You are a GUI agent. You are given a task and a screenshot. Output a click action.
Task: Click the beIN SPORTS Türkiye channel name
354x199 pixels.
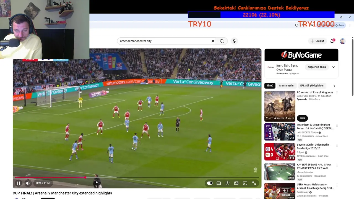(x=307, y=133)
